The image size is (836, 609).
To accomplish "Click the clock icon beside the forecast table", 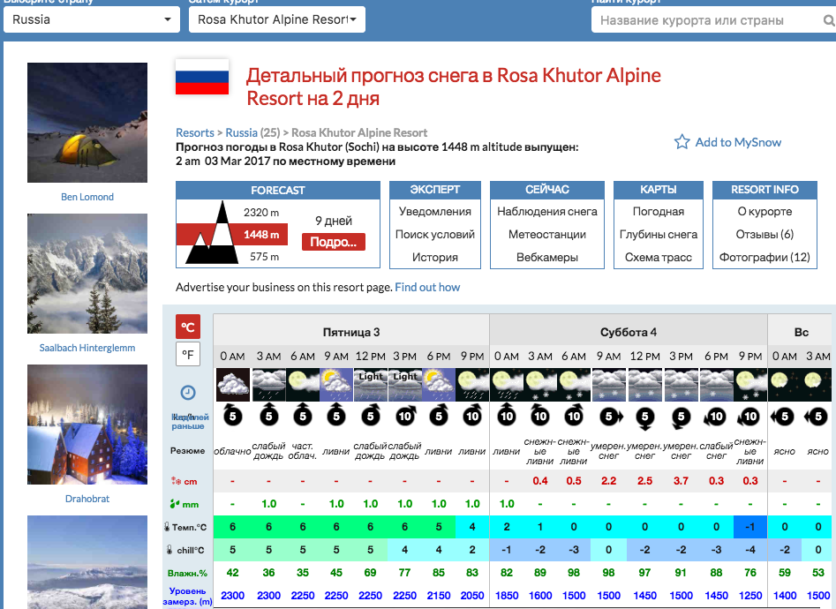I will tap(188, 393).
